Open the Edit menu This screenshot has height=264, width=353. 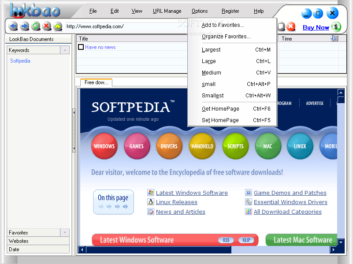tap(115, 11)
